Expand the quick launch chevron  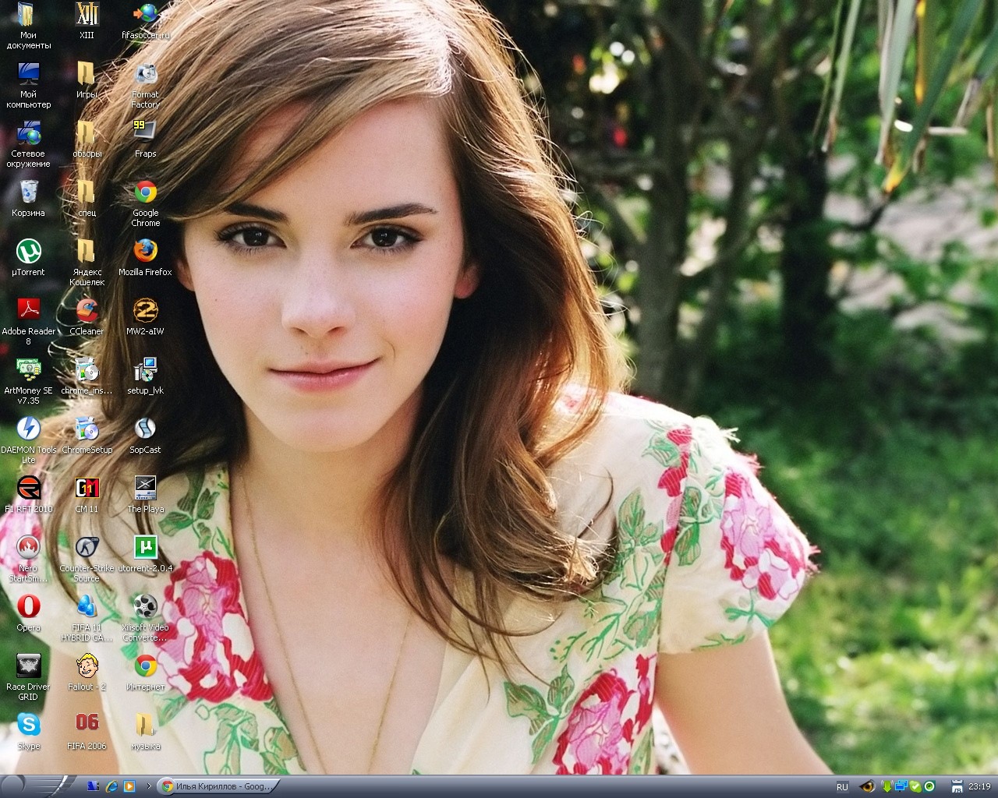149,786
